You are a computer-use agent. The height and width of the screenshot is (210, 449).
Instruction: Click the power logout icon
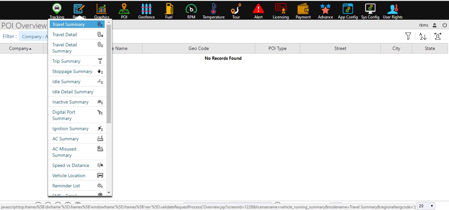click(x=444, y=25)
